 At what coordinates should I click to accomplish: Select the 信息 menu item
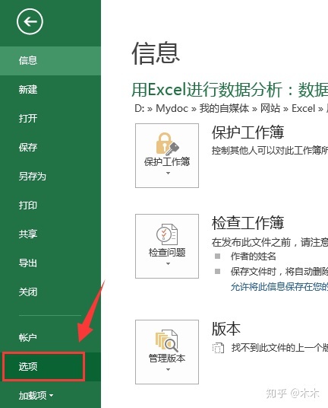pyautogui.click(x=50, y=61)
